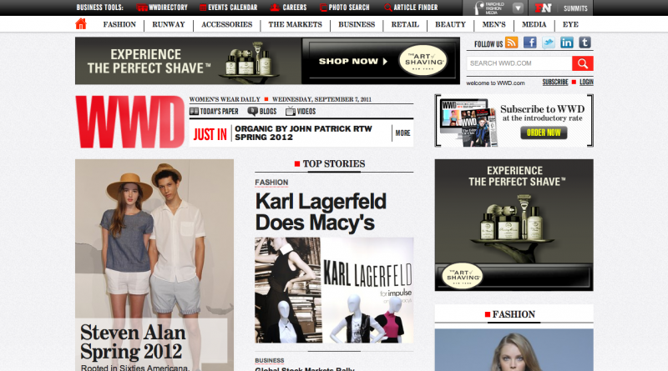Click the large WWD logo
The width and height of the screenshot is (668, 371).
point(130,122)
